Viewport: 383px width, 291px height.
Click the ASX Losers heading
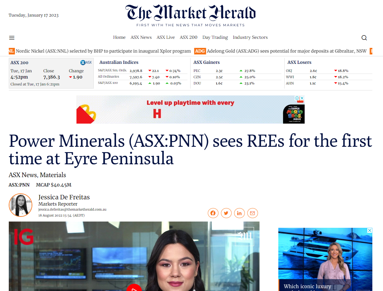click(x=299, y=62)
